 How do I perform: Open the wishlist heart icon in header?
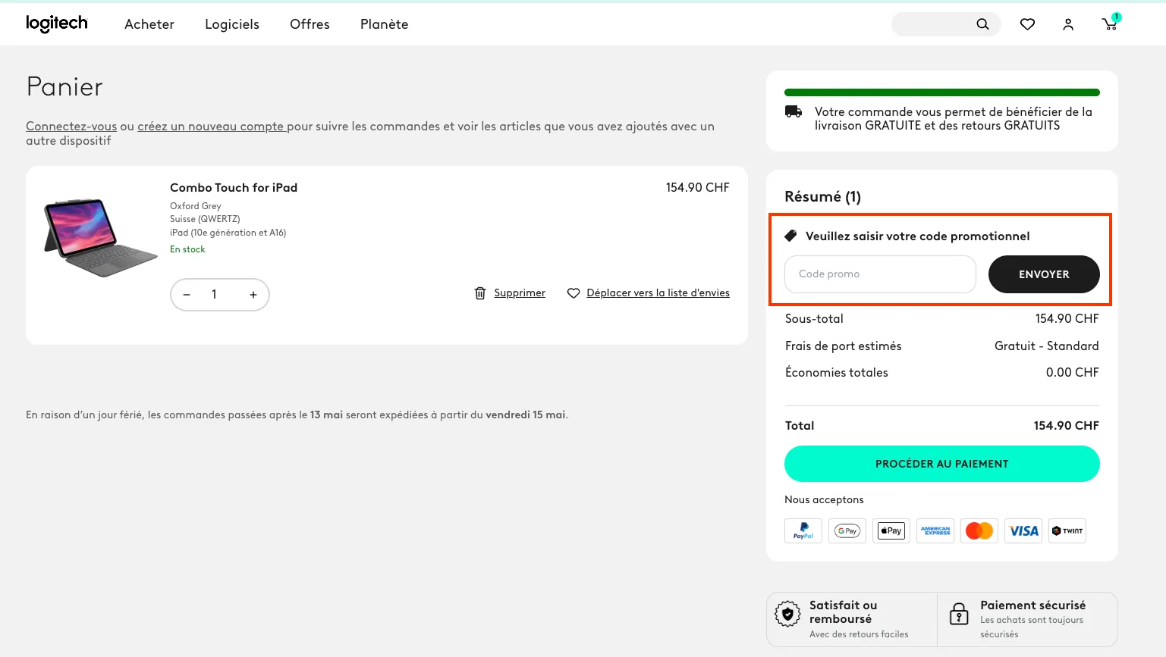1027,24
